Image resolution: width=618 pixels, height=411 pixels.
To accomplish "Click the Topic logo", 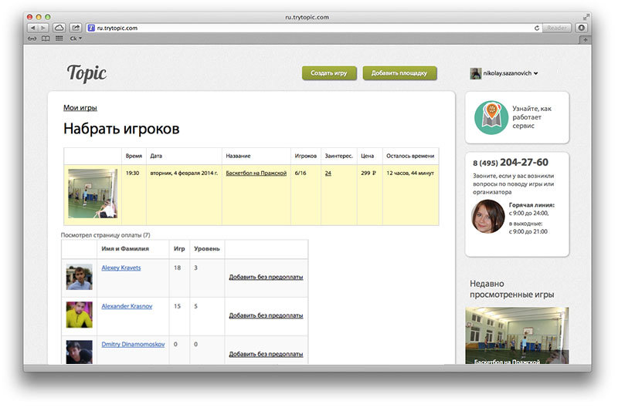I will pyautogui.click(x=87, y=73).
